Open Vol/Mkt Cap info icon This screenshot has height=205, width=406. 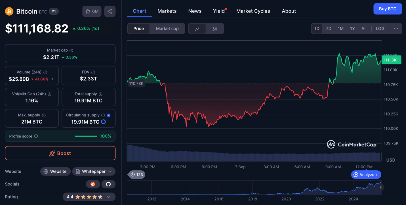coord(50,94)
